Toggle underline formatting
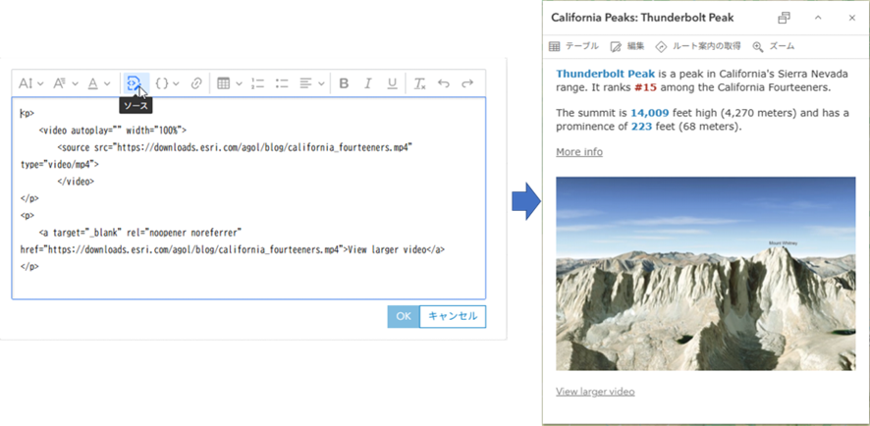870x426 pixels. [x=392, y=83]
